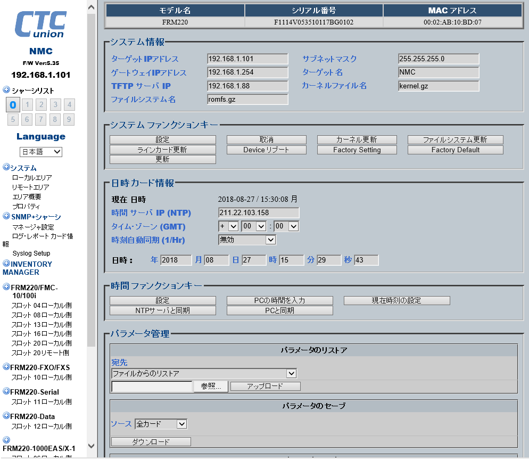Click the Factory Setting button

click(357, 150)
